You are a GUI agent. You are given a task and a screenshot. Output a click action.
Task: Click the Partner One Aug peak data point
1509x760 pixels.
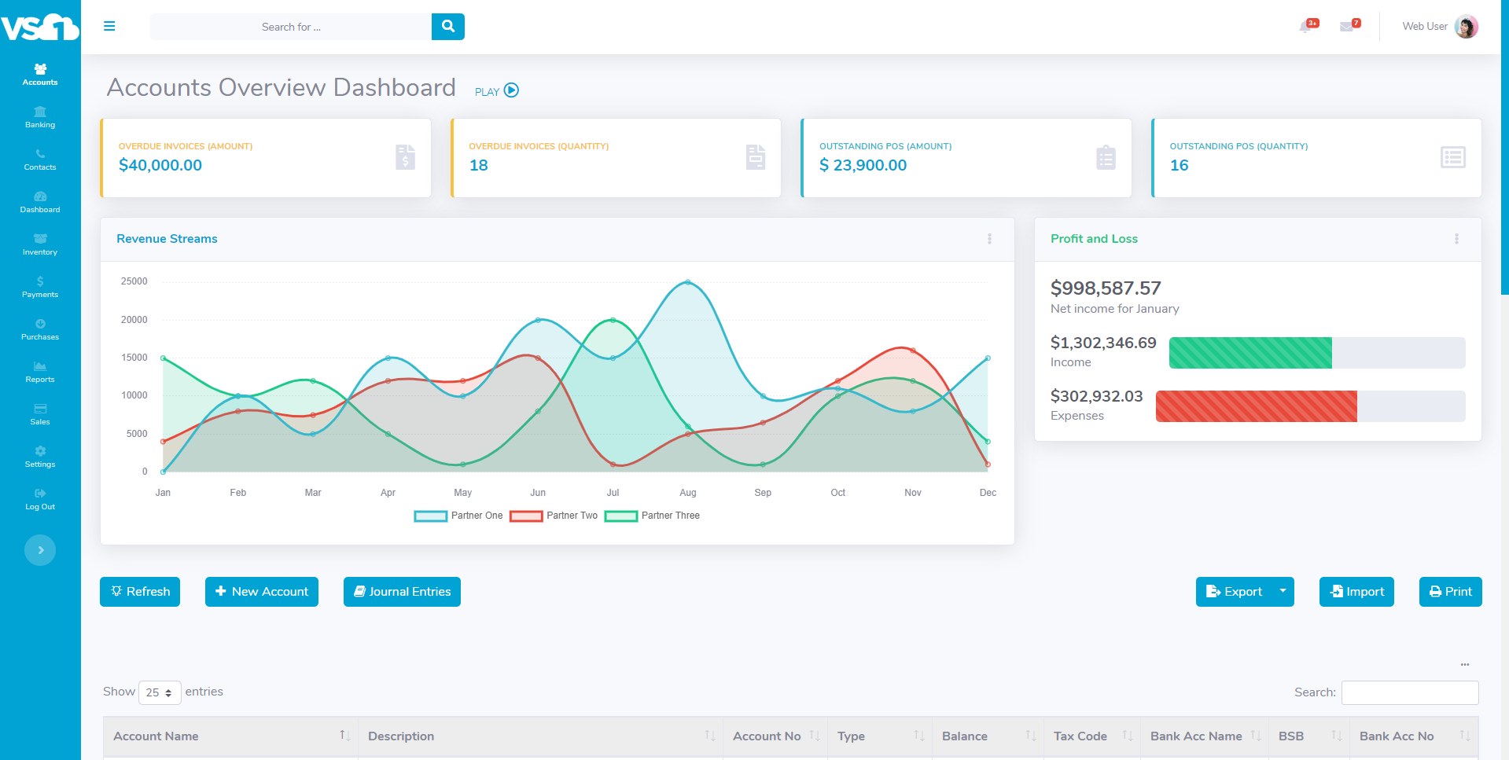688,281
